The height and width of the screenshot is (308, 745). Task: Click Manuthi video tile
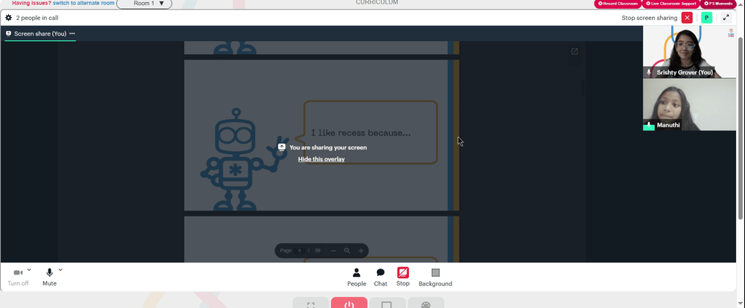click(689, 104)
